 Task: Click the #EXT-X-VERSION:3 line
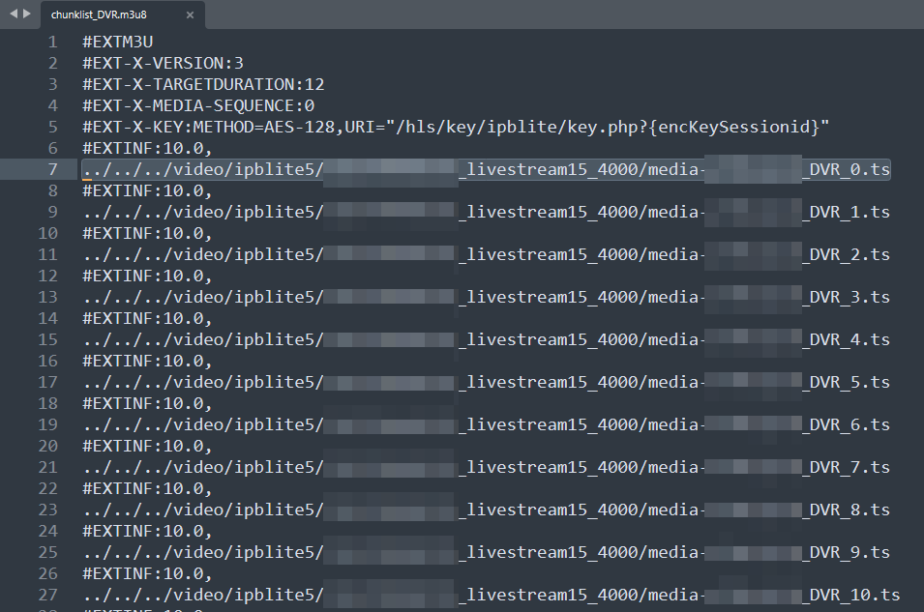coord(164,63)
